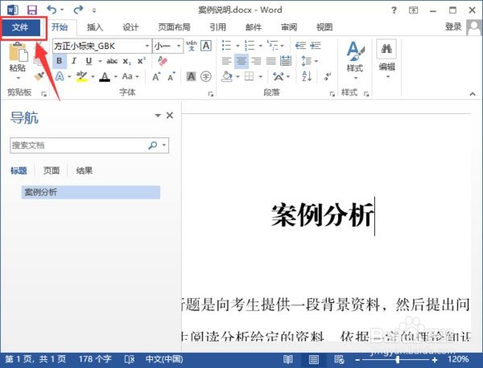The image size is (483, 368).
Task: Grow font size
Action: point(156,76)
